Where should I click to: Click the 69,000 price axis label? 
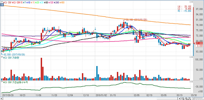pyautogui.click(x=199, y=41)
